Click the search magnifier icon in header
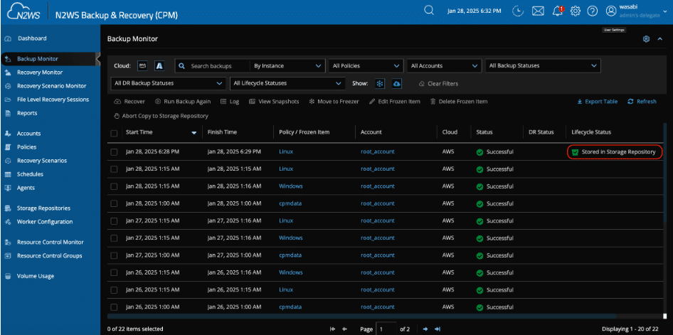The image size is (673, 335). tap(428, 10)
